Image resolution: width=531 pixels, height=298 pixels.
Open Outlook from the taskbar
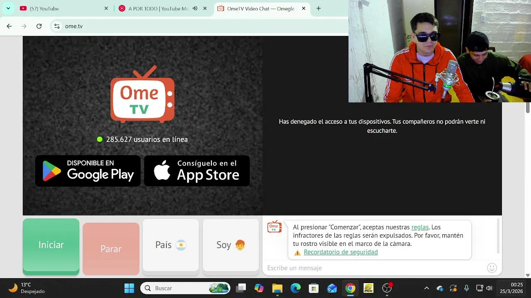point(332,288)
